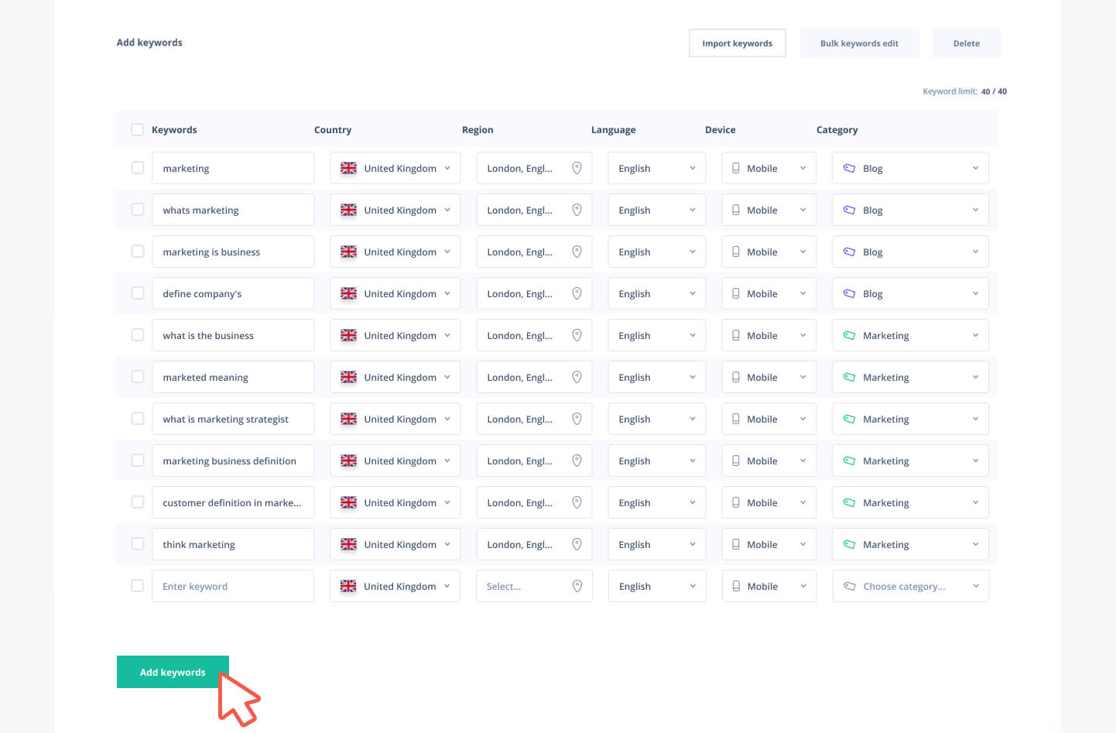Viewport: 1116px width, 733px height.
Task: Click location pin in empty keyword row
Action: (577, 586)
